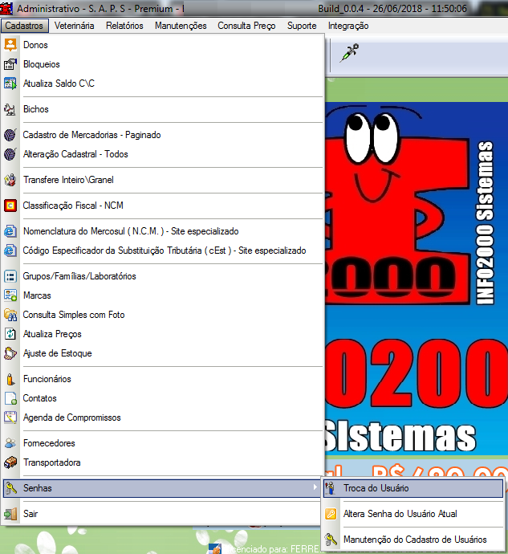Click the Marcas icon
This screenshot has height=554, width=508.
(x=10, y=295)
